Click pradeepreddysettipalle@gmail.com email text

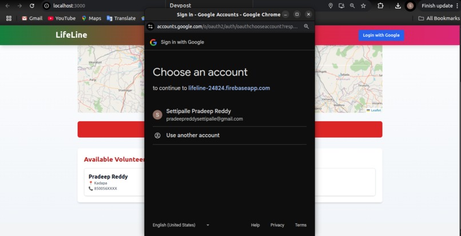pyautogui.click(x=204, y=119)
